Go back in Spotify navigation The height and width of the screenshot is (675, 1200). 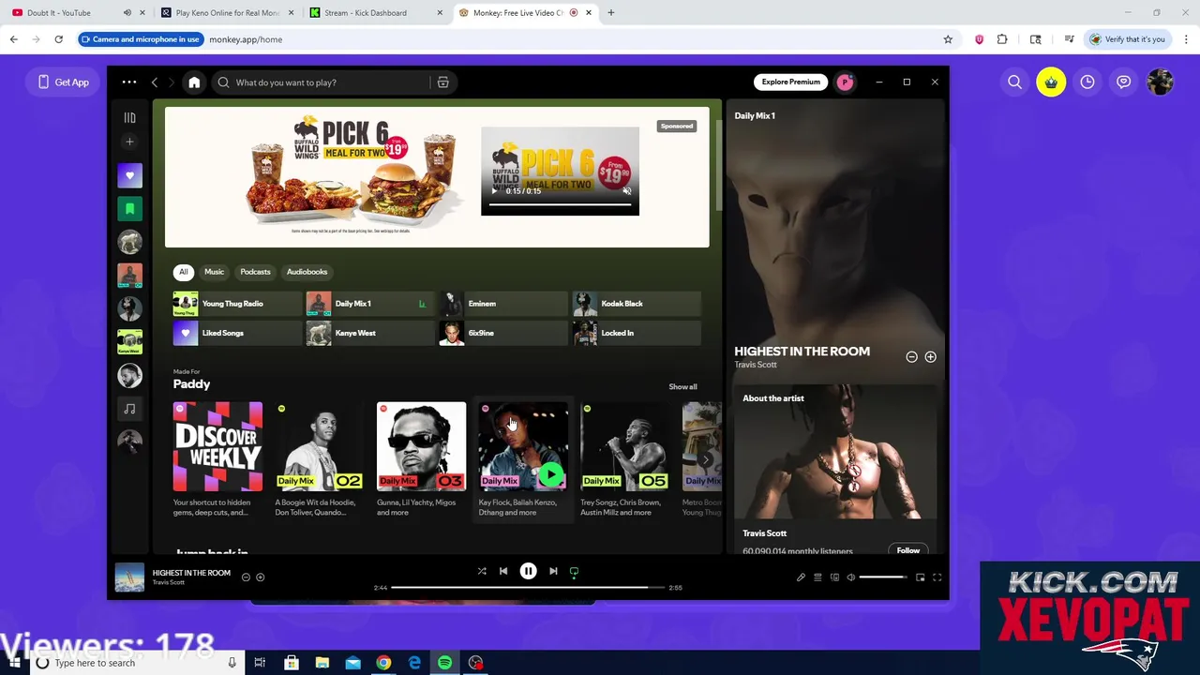coord(155,82)
